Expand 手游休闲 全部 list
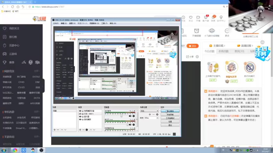 coord(37,137)
